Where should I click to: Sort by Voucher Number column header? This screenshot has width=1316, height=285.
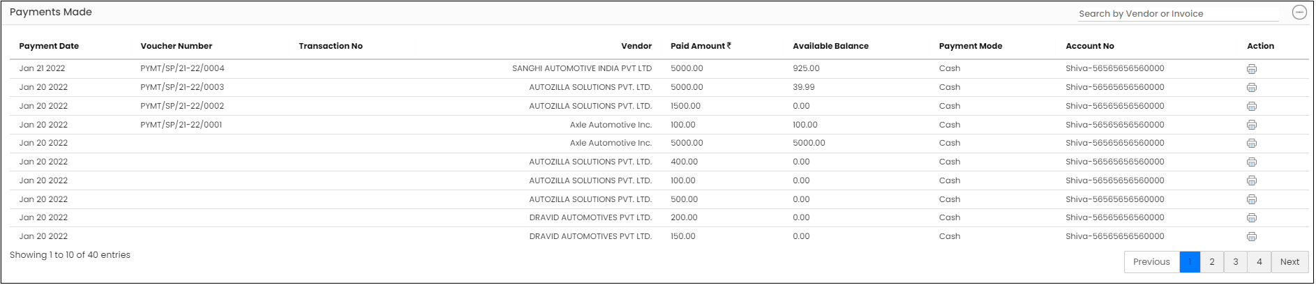(177, 46)
